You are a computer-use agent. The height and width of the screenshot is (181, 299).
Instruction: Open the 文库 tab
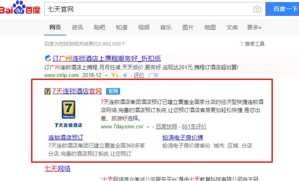[232, 27]
